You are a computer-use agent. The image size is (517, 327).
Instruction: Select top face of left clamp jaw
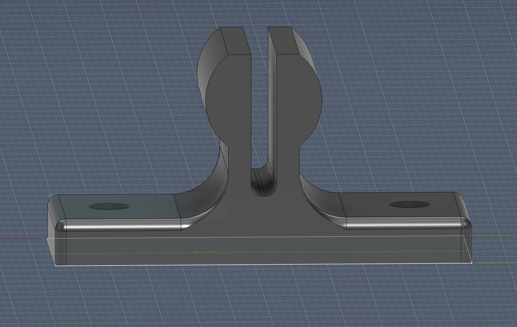(235, 41)
